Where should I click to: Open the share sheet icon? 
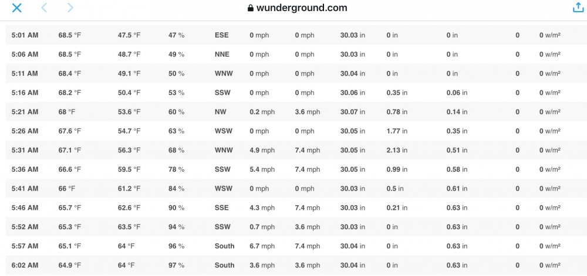pyautogui.click(x=578, y=8)
